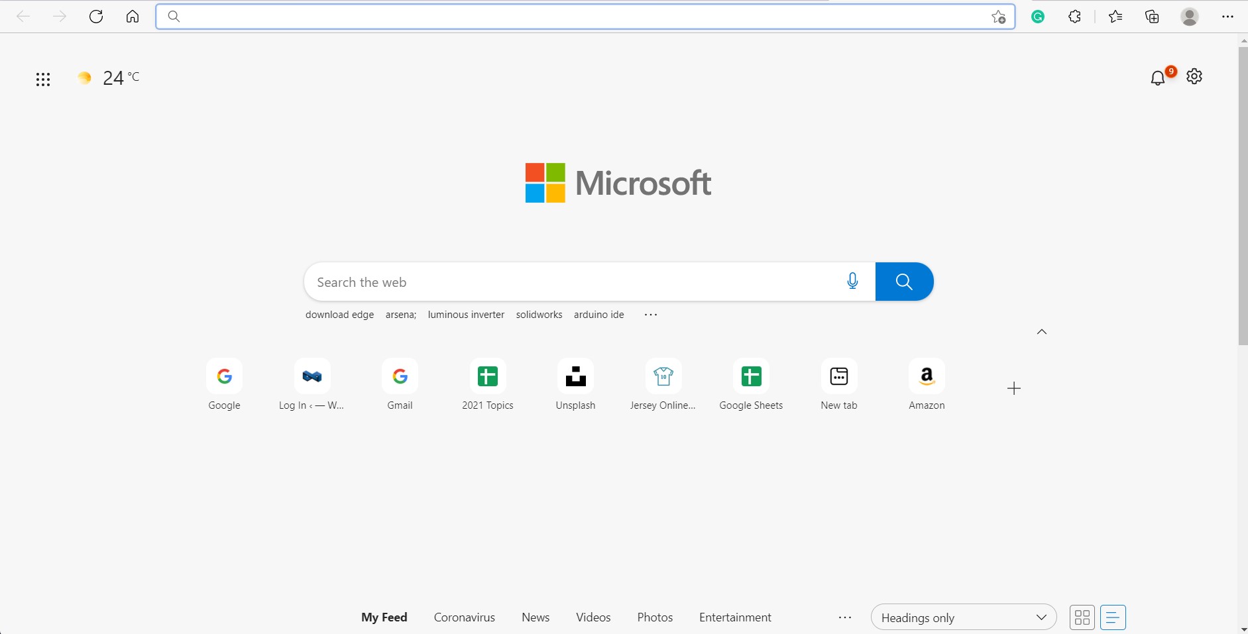Search for download edge suggestion
The height and width of the screenshot is (634, 1248).
pyautogui.click(x=339, y=315)
